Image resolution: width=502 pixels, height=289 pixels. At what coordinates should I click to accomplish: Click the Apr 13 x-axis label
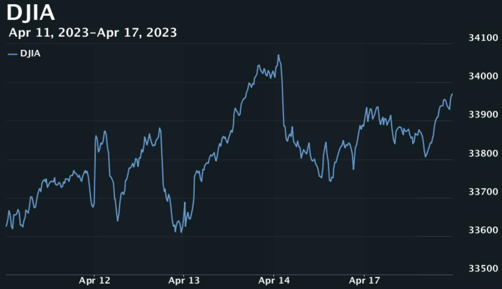click(x=184, y=281)
